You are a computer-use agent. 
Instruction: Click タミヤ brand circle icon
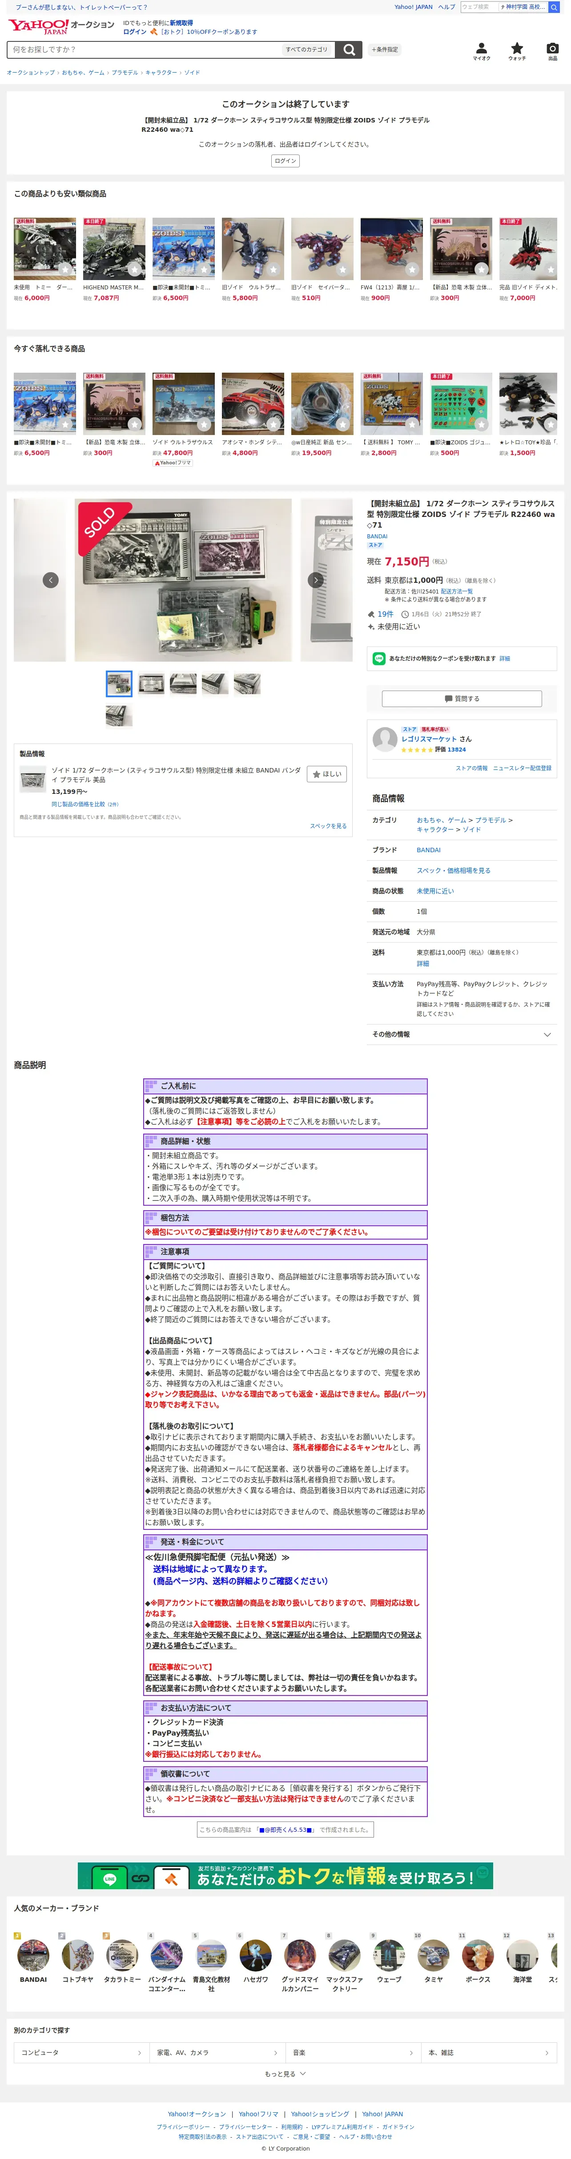click(434, 1956)
